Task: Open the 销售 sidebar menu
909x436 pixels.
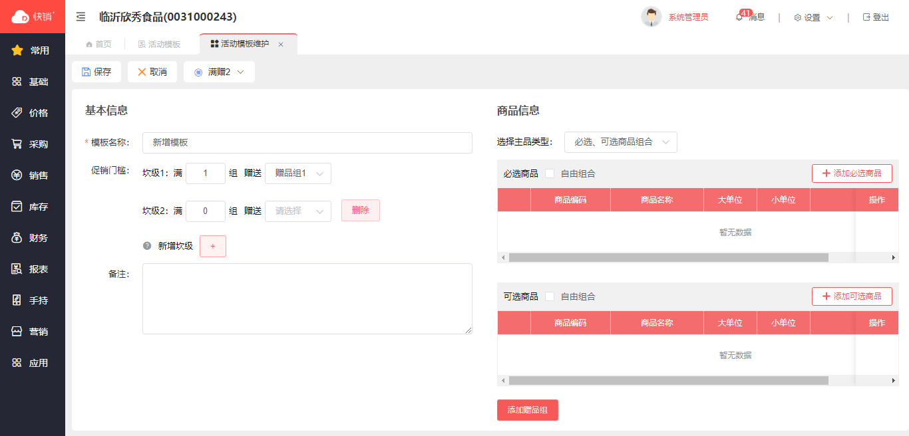Action: 33,175
